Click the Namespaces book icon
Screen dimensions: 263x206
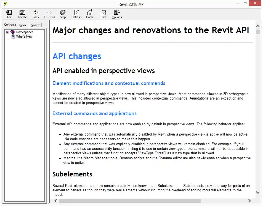(13, 32)
